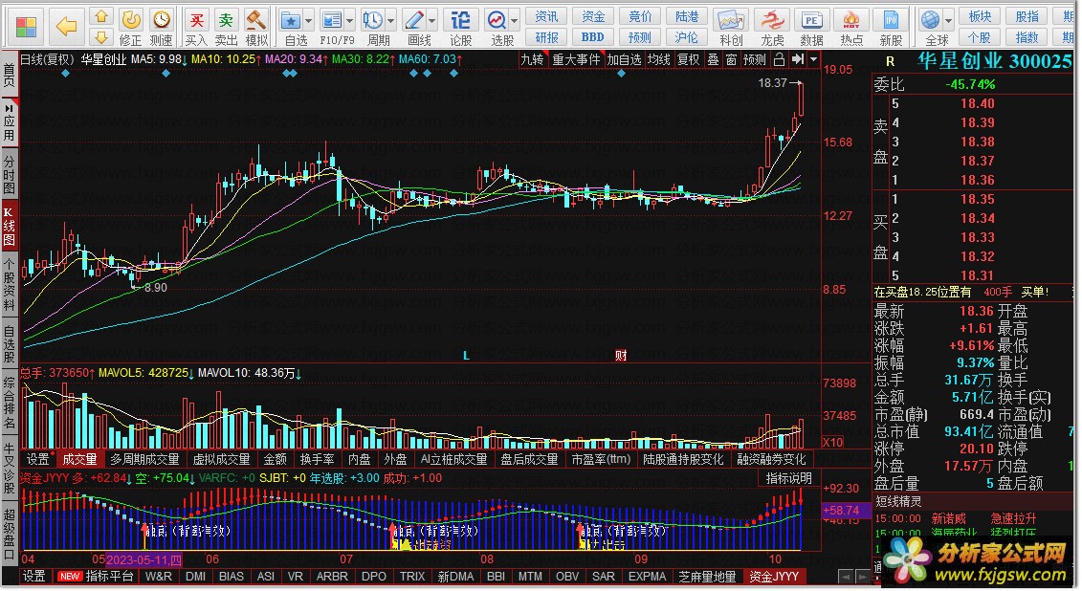Expand the F10/F9 dropdown arrow
Viewport: 1082px width, 591px height.
coord(349,21)
